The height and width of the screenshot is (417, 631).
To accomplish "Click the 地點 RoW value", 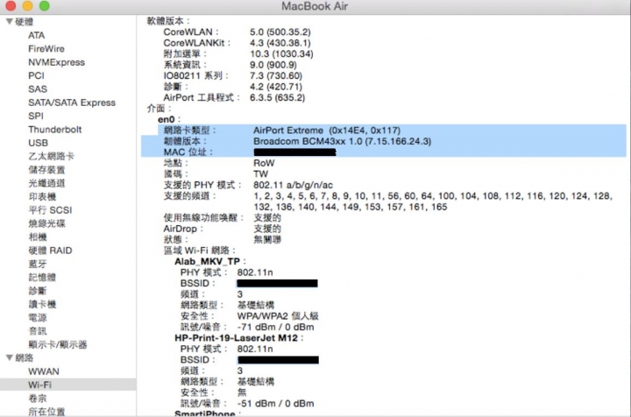I will pyautogui.click(x=264, y=163).
